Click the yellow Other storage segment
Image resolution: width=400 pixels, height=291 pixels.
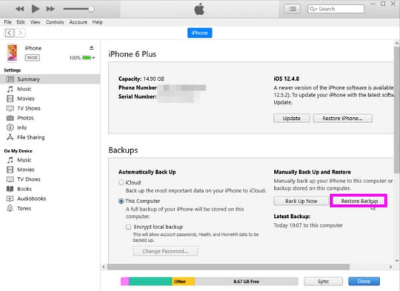[x=183, y=281]
